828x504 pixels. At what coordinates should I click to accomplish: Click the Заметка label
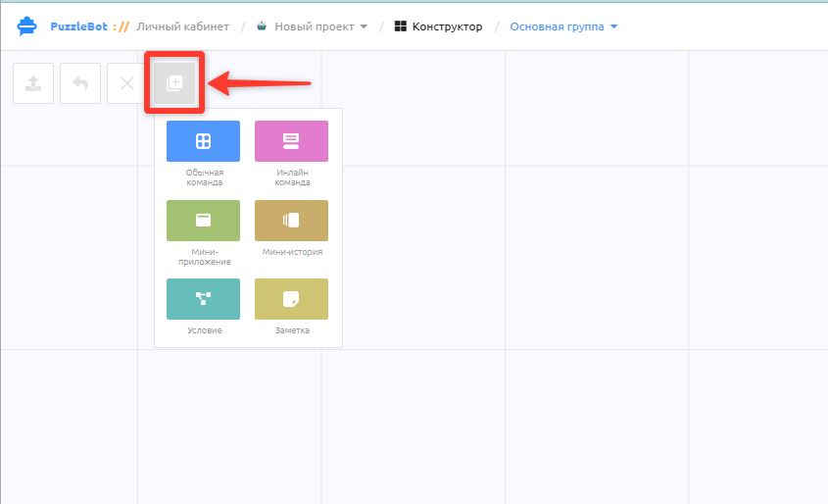(x=292, y=330)
